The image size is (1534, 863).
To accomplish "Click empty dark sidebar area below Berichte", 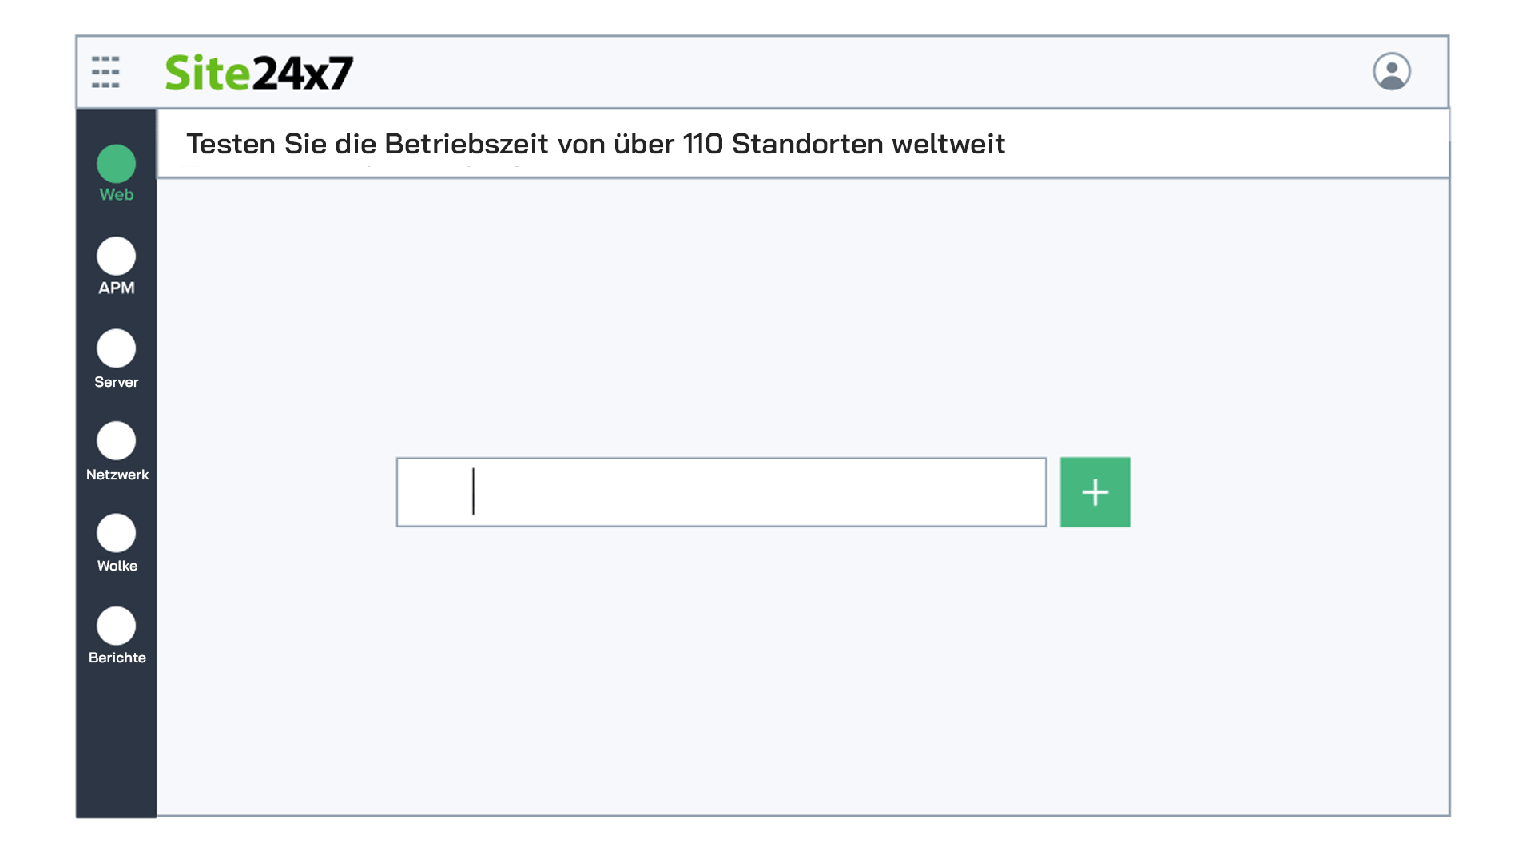I will click(x=117, y=743).
